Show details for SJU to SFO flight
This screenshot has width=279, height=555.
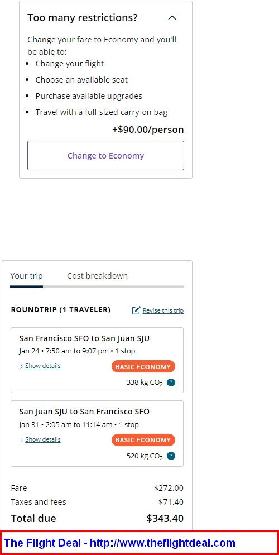(x=43, y=439)
